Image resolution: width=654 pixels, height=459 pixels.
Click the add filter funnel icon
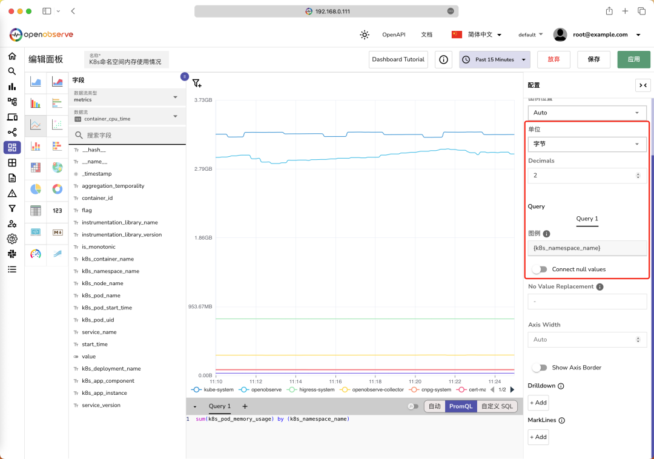click(x=197, y=84)
